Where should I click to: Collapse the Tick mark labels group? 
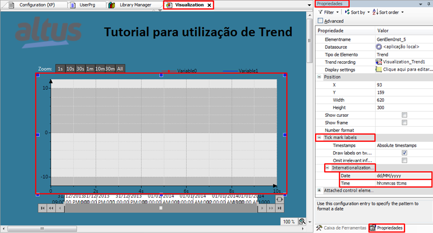(319, 138)
